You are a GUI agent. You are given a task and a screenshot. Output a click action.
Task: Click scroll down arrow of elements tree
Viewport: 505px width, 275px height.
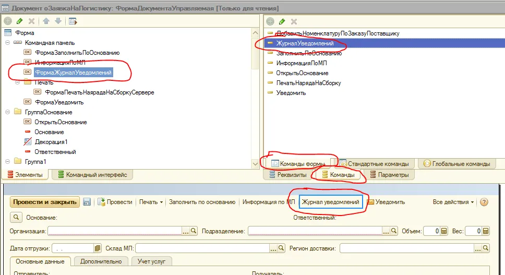[x=255, y=164]
